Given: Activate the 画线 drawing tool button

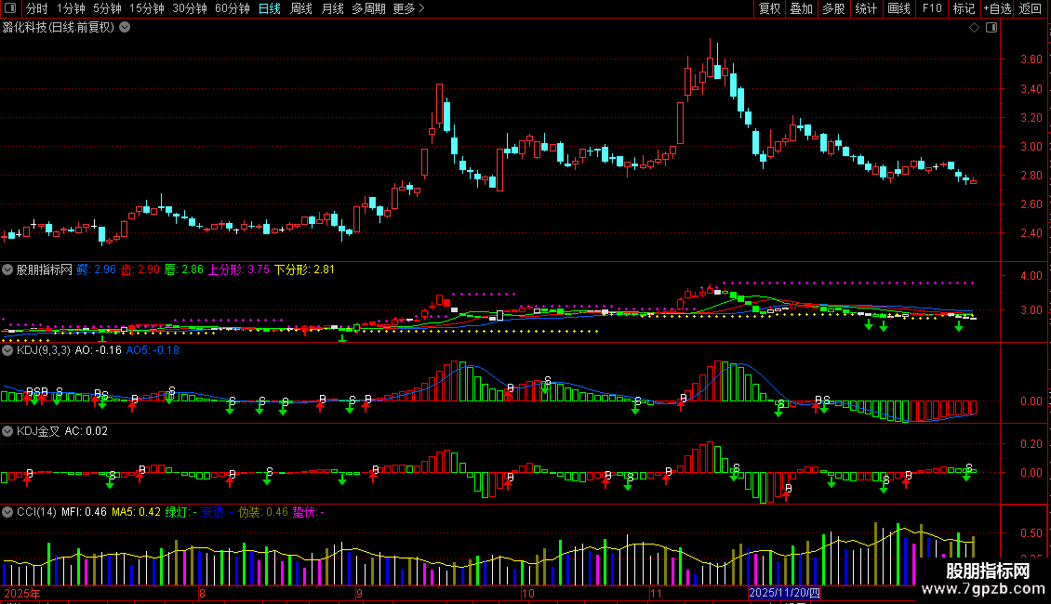Looking at the screenshot, I should [898, 8].
